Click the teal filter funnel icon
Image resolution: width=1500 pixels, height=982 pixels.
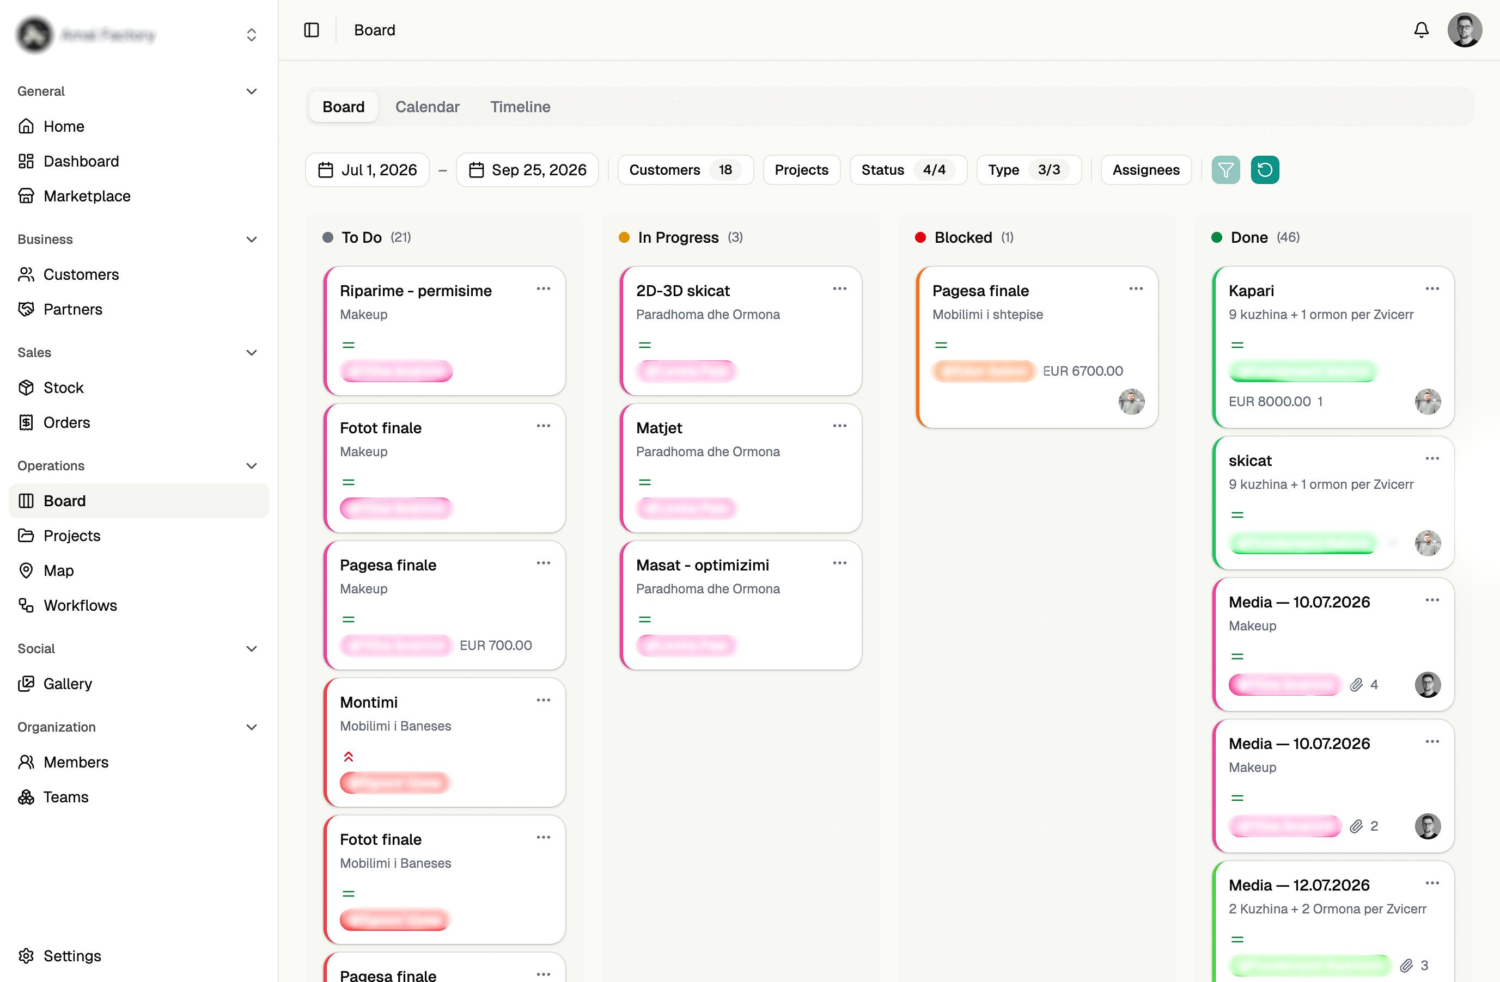1225,169
